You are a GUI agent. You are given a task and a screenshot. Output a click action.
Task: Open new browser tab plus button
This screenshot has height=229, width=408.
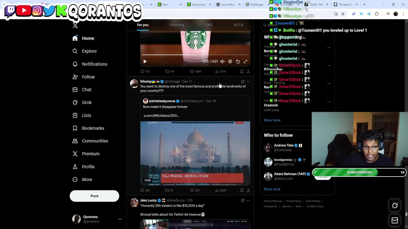(x=365, y=4)
